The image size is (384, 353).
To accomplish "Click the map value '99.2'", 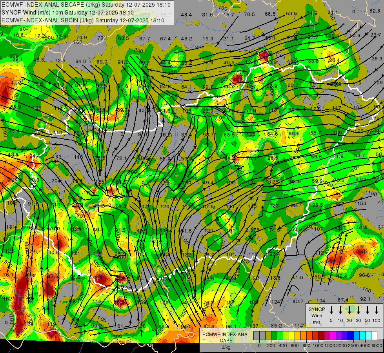I will coord(96,326).
